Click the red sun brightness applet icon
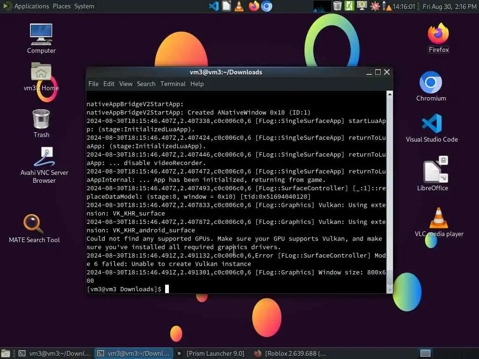 point(375,6)
